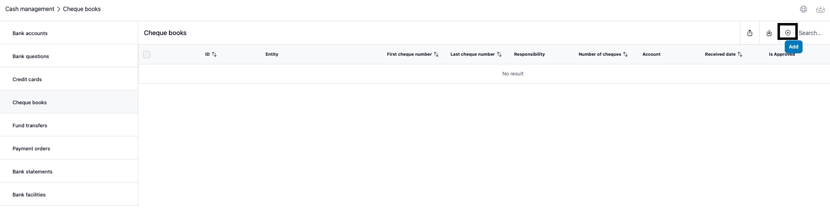This screenshot has width=830, height=208.
Task: Focus the Search input field
Action: (x=813, y=33)
